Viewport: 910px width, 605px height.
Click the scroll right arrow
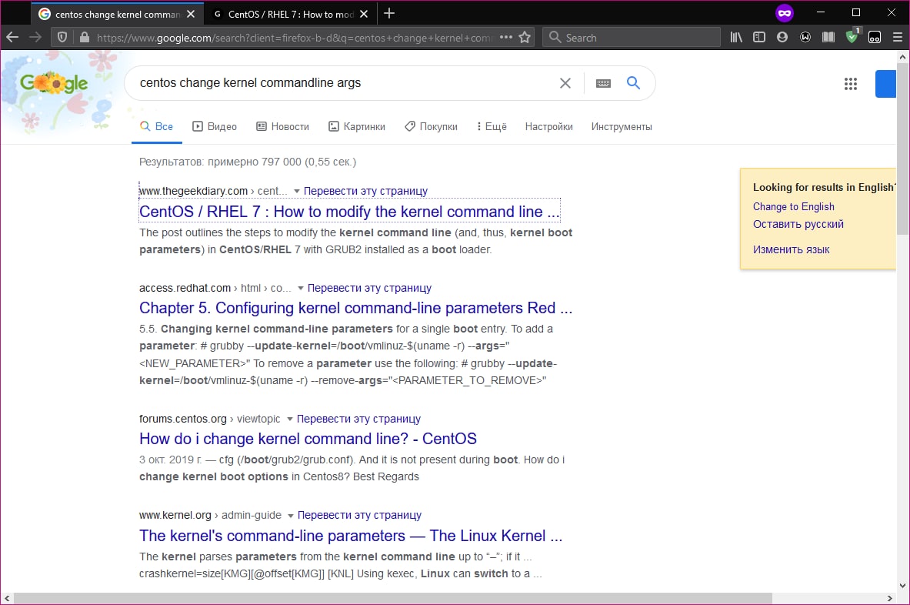[890, 599]
